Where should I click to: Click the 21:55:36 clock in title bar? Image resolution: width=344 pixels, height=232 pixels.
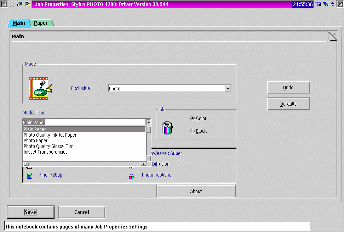click(x=303, y=4)
